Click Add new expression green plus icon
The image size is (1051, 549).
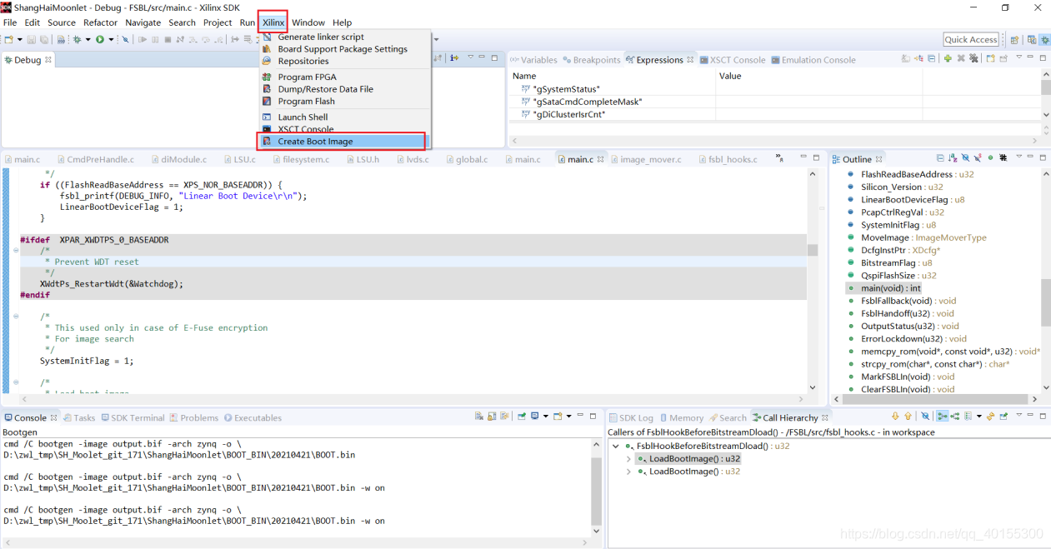click(x=948, y=58)
